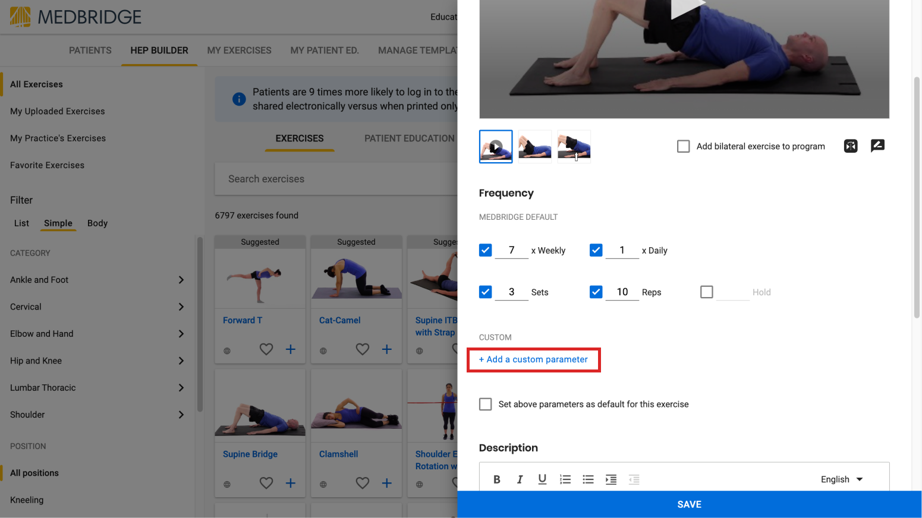Screen dimensions: 922x518
Task: Select the HEP BUILDER tab
Action: [x=159, y=50]
